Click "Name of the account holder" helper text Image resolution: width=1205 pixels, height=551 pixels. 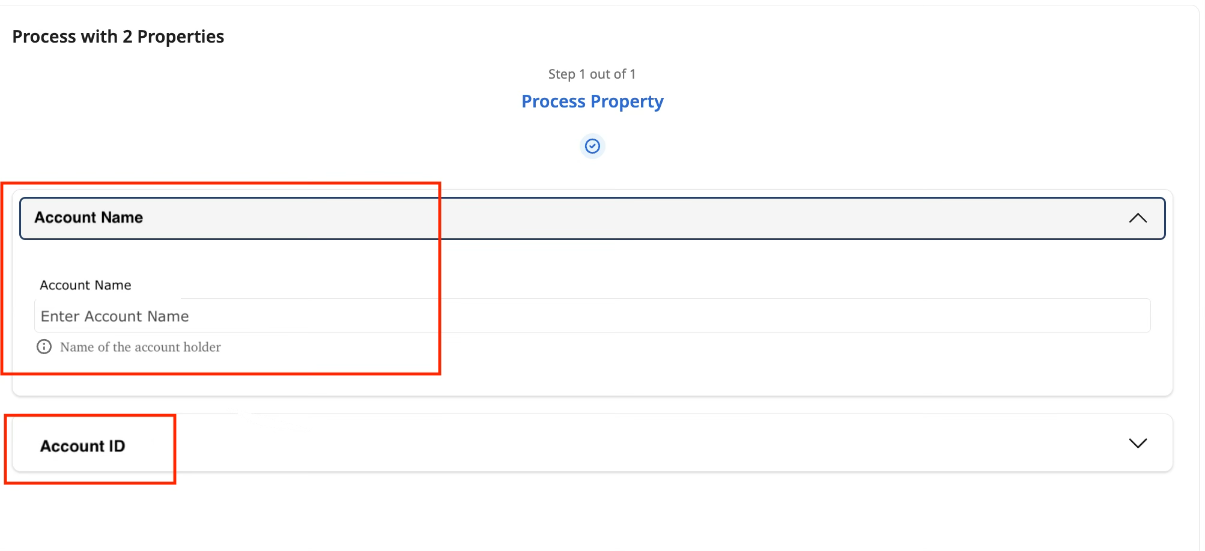click(141, 347)
